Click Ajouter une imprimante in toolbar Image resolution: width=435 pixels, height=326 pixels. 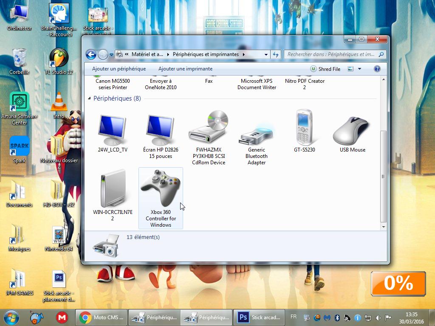point(185,69)
